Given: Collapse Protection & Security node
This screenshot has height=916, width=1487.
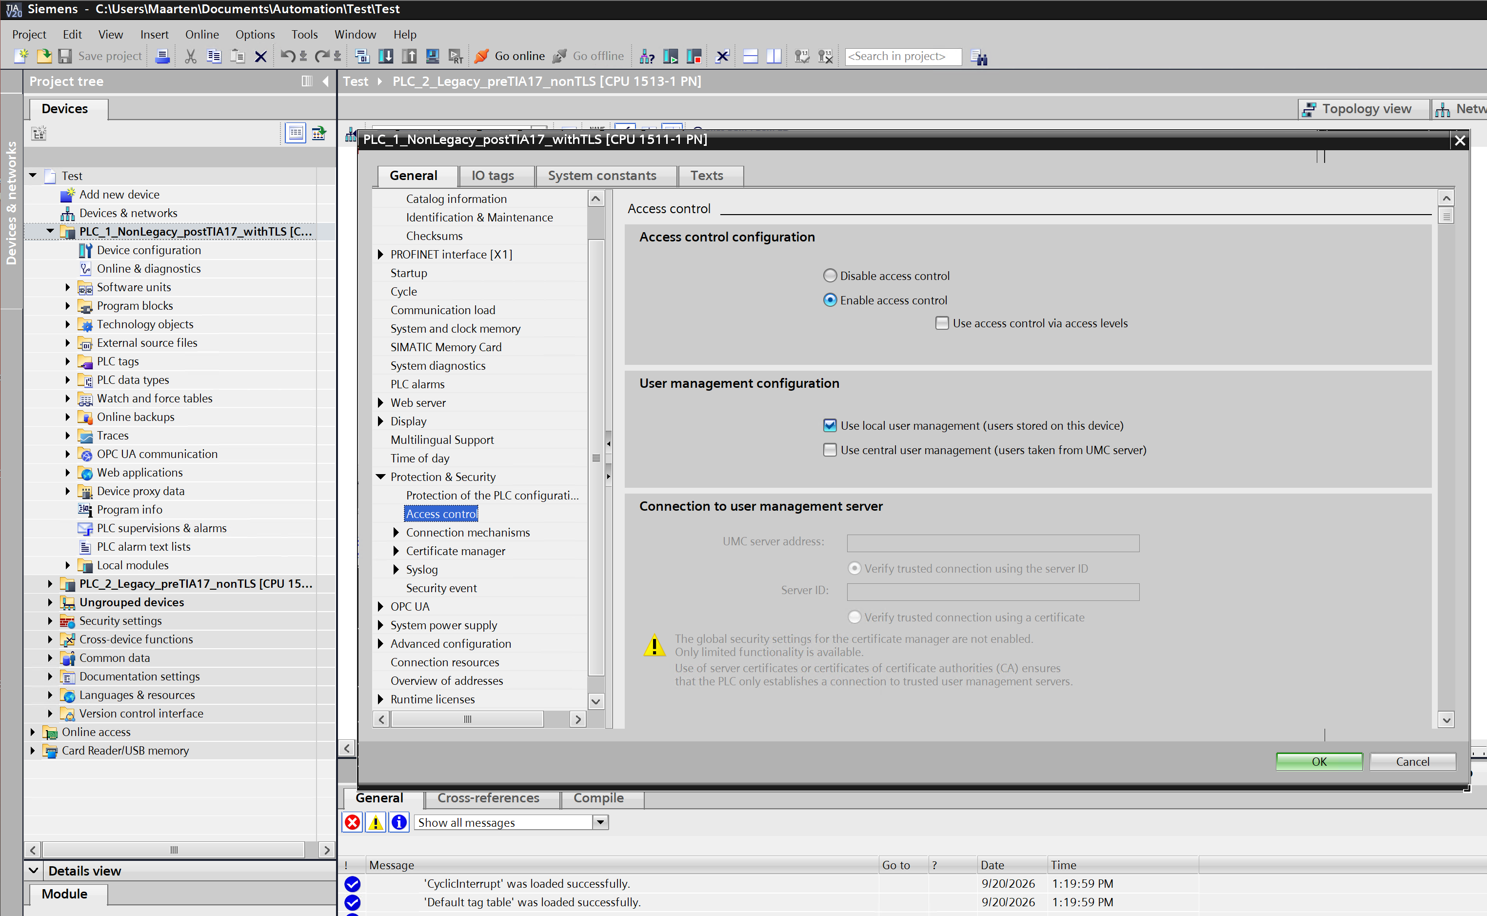Looking at the screenshot, I should click(x=380, y=477).
